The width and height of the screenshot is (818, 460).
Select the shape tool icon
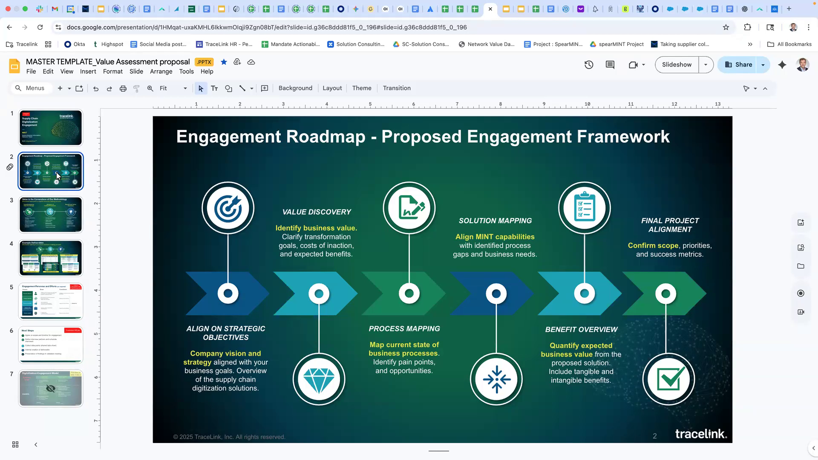point(229,89)
